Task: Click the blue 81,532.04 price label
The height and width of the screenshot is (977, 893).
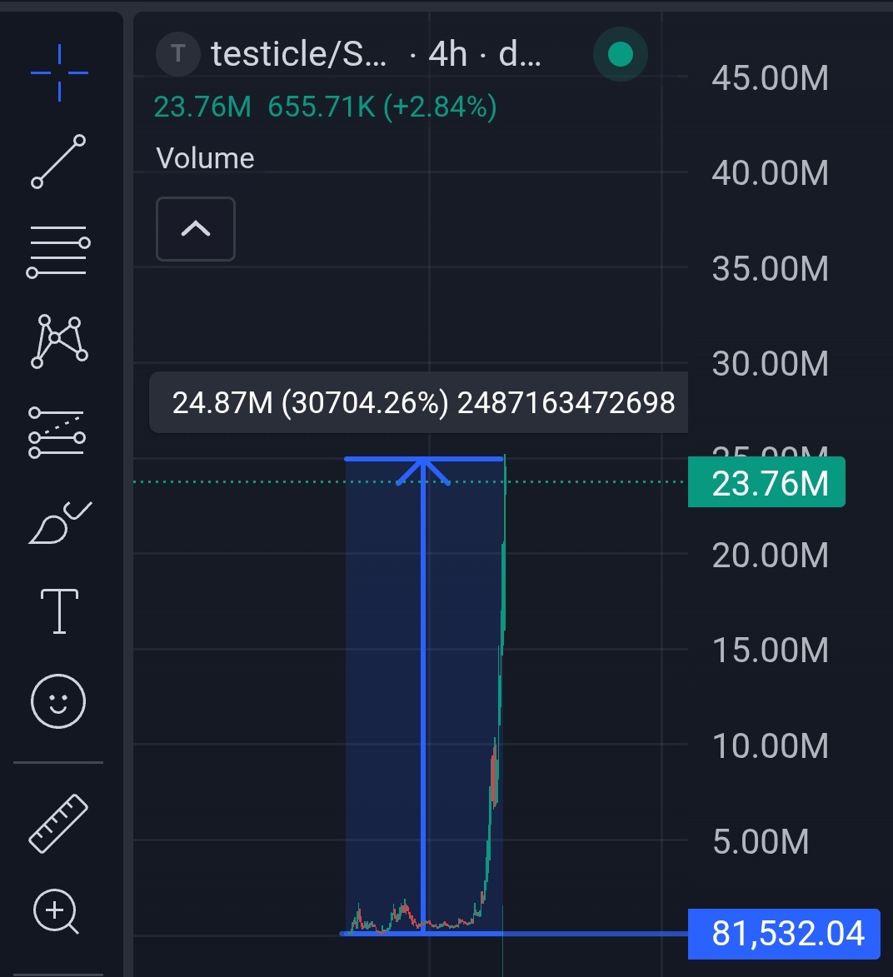Action: [784, 934]
